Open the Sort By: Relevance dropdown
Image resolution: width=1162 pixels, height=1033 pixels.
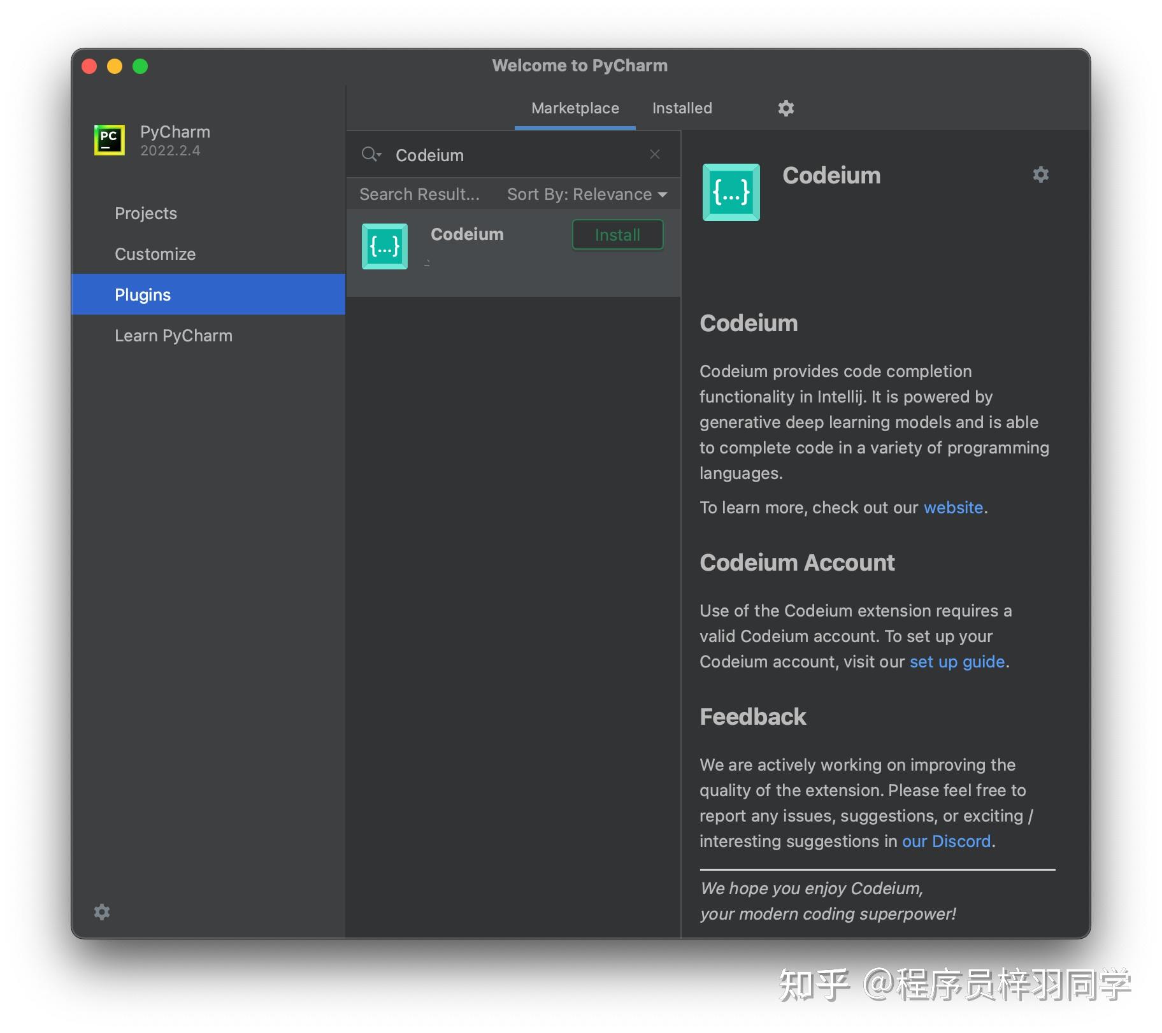(587, 194)
